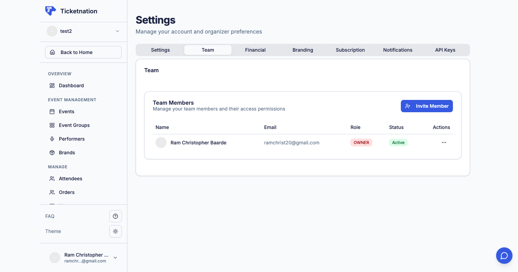
Task: Click the Back to Home house icon
Action: [x=52, y=52]
